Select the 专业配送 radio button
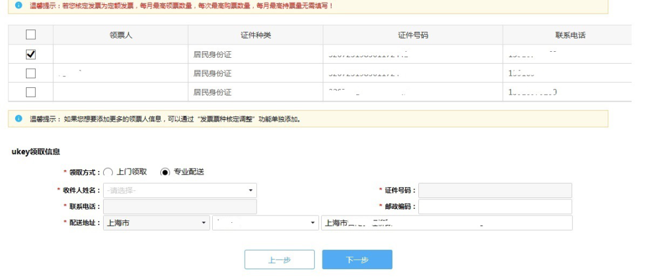This screenshot has height=280, width=651. click(x=165, y=172)
